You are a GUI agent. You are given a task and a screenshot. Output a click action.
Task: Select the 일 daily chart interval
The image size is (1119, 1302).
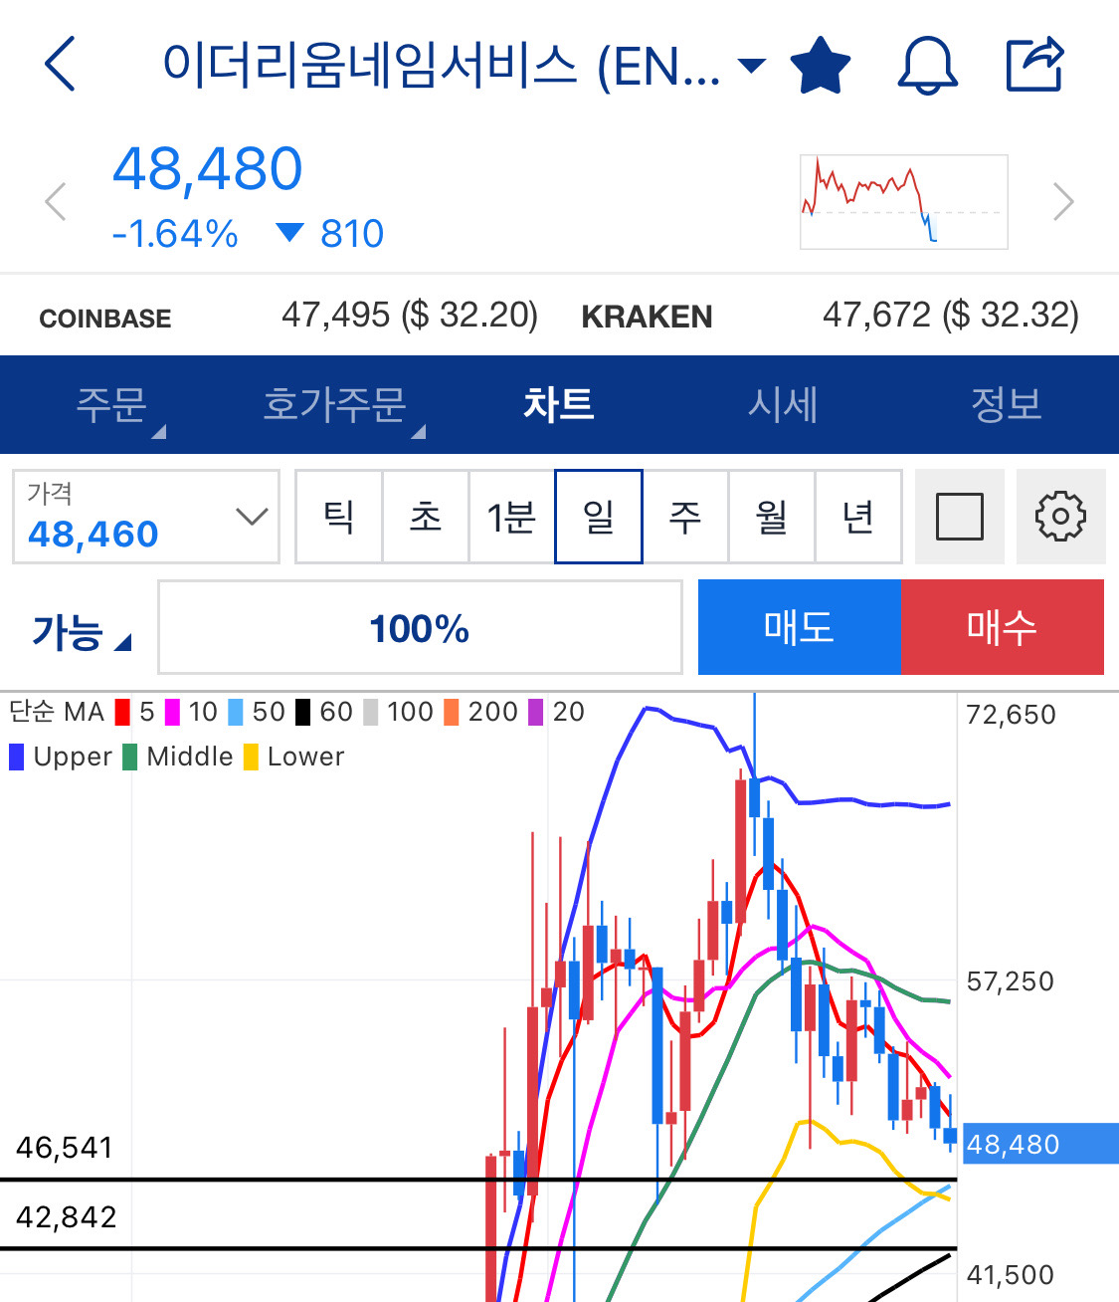tap(598, 517)
